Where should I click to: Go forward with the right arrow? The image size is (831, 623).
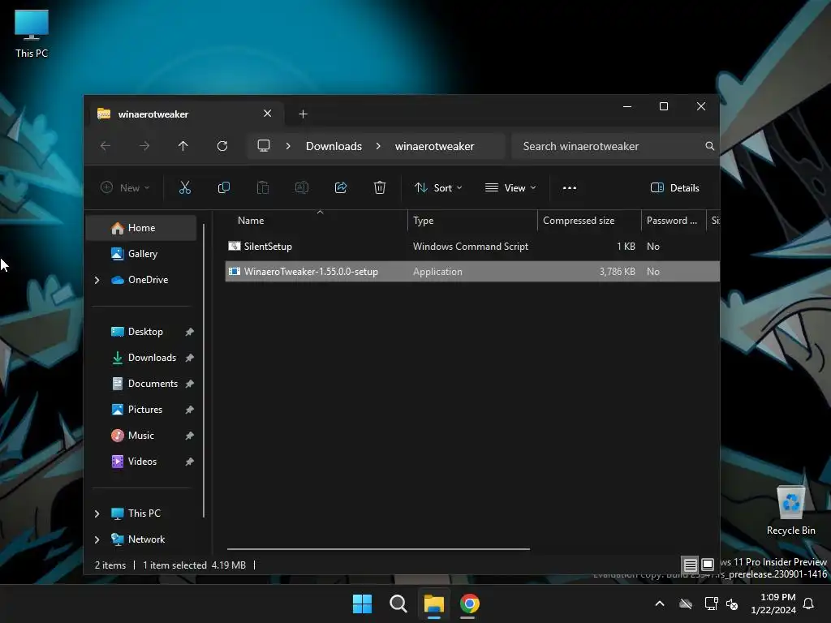click(x=144, y=146)
